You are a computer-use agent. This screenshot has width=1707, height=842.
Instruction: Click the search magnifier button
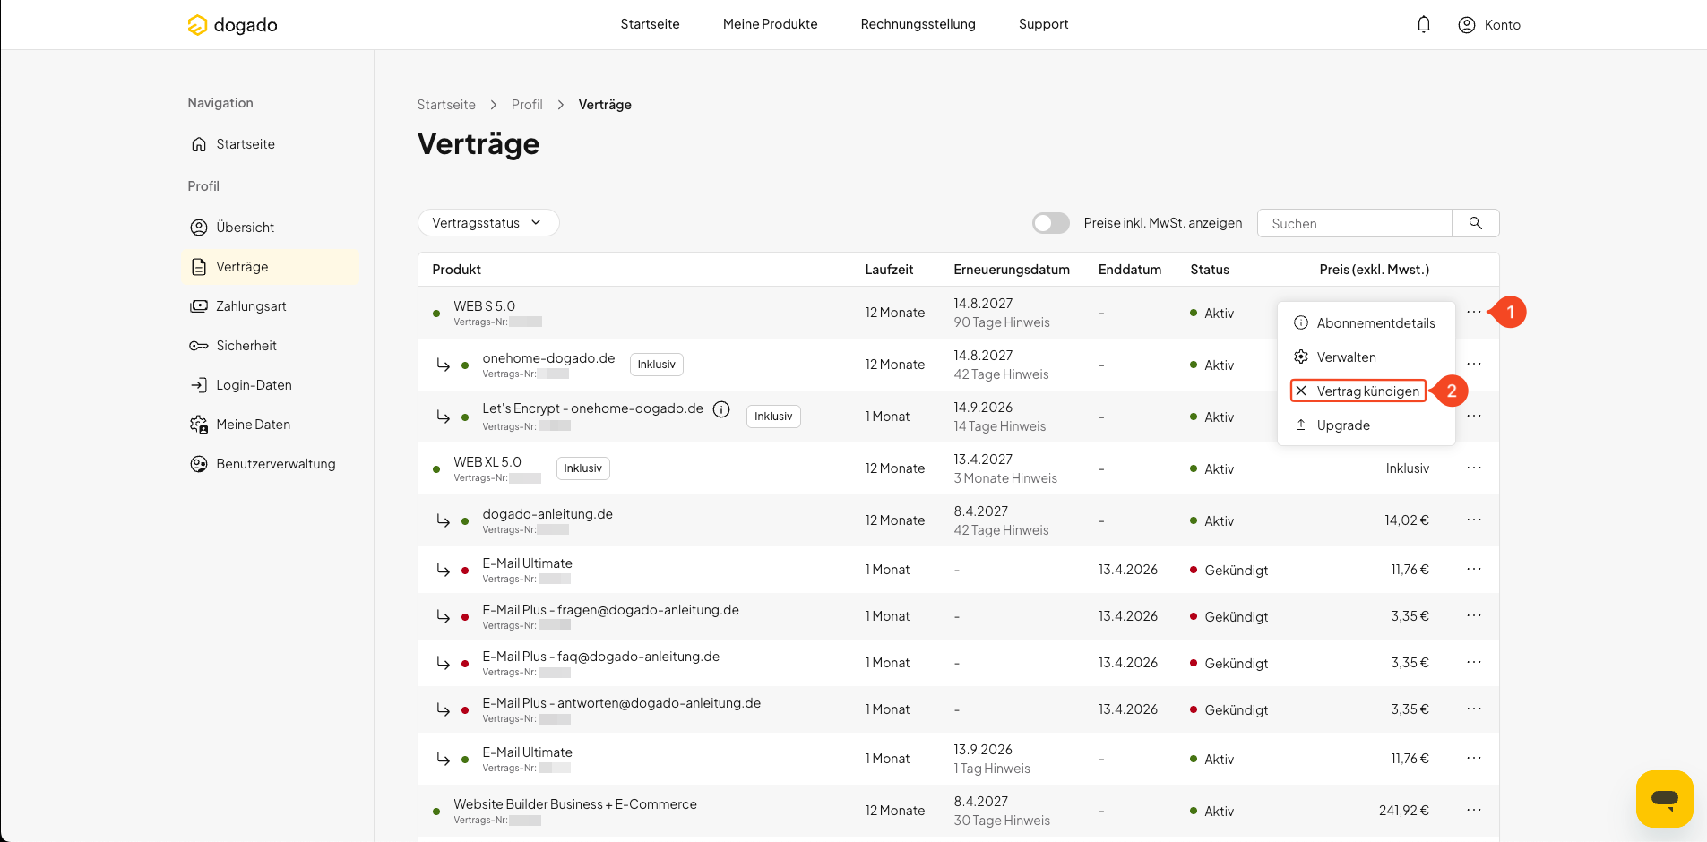pos(1475,223)
